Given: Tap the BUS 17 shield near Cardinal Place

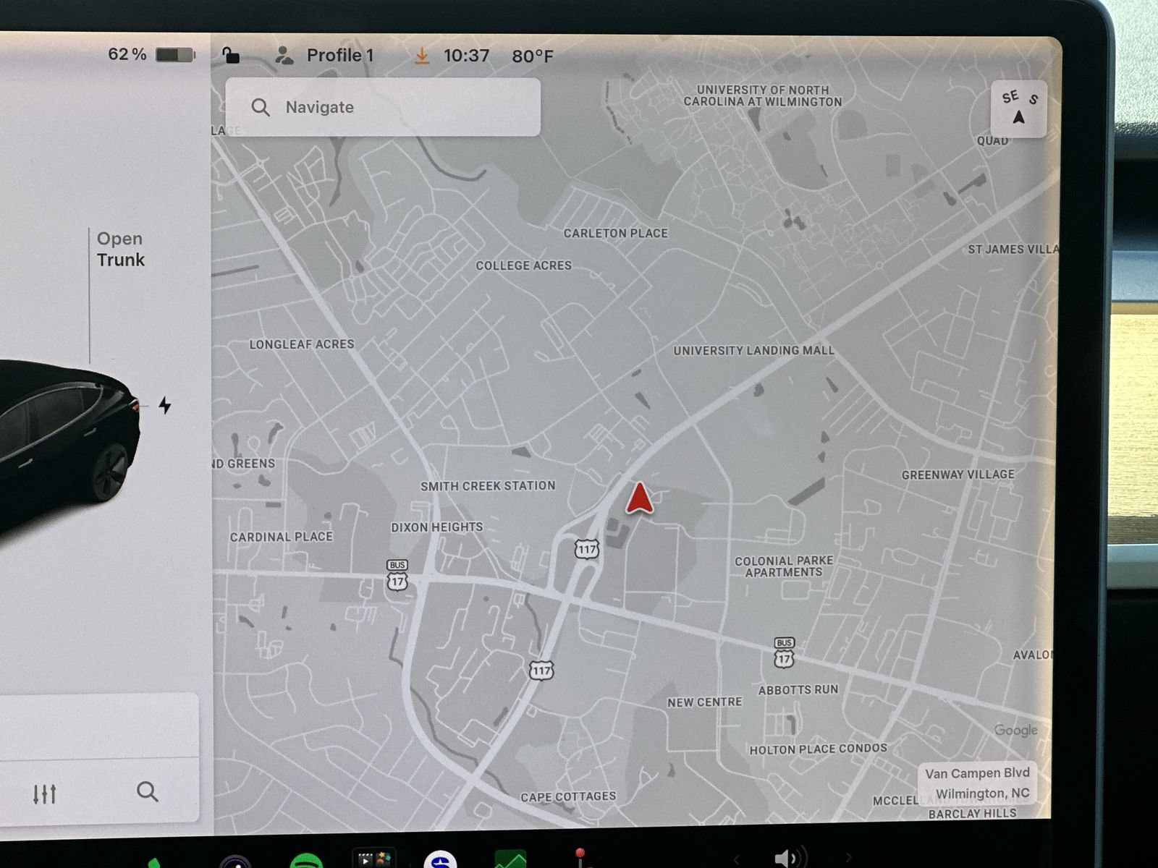Looking at the screenshot, I should pos(397,574).
